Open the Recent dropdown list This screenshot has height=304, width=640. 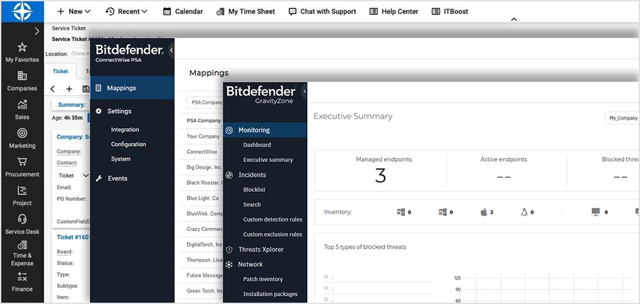(x=126, y=12)
